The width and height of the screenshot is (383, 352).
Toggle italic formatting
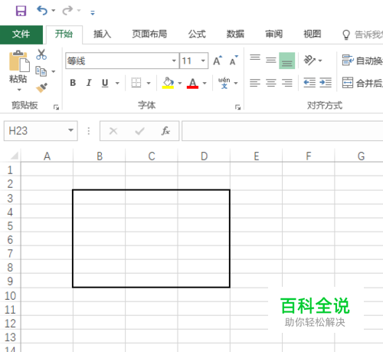(x=89, y=83)
